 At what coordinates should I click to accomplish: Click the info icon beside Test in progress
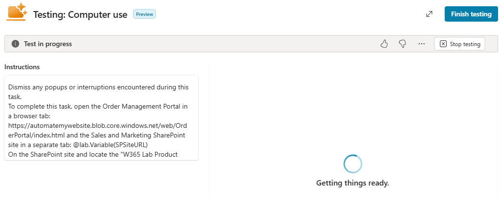point(15,44)
